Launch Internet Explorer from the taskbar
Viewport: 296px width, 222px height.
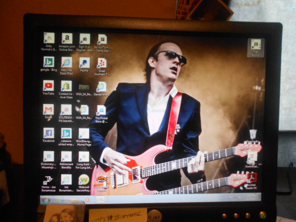pyautogui.click(x=60, y=200)
